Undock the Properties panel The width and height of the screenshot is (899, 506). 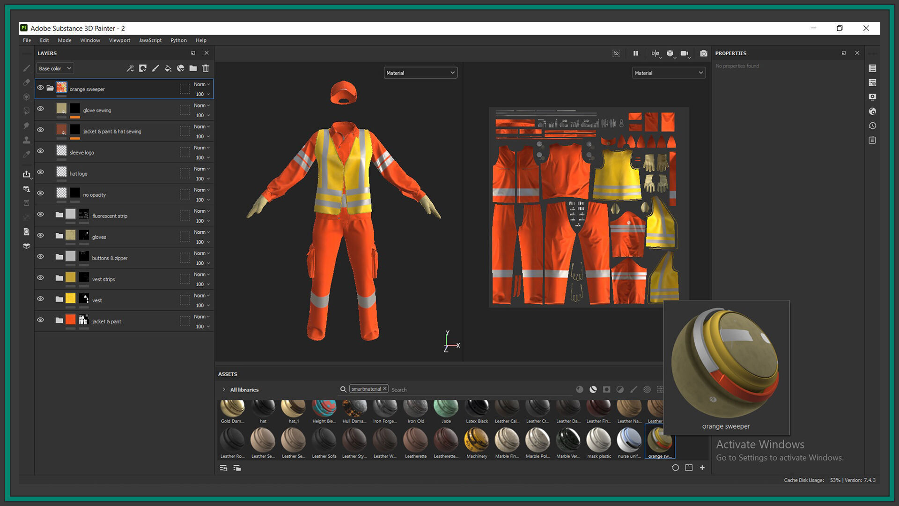pos(844,53)
